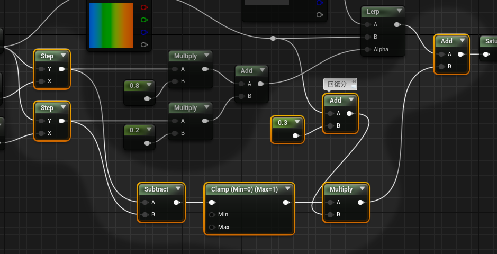Collapse the 回復分 Add node via its arrow
The width and height of the screenshot is (497, 254).
click(351, 101)
